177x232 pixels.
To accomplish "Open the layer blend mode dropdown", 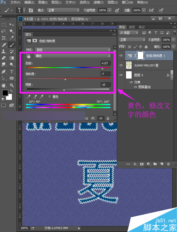I will coord(132,40).
